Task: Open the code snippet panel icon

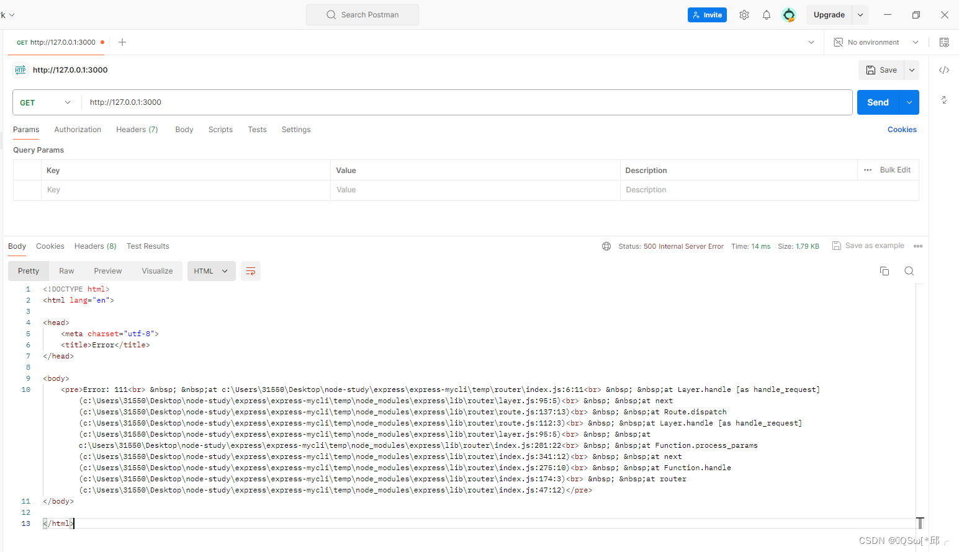Action: pos(944,70)
